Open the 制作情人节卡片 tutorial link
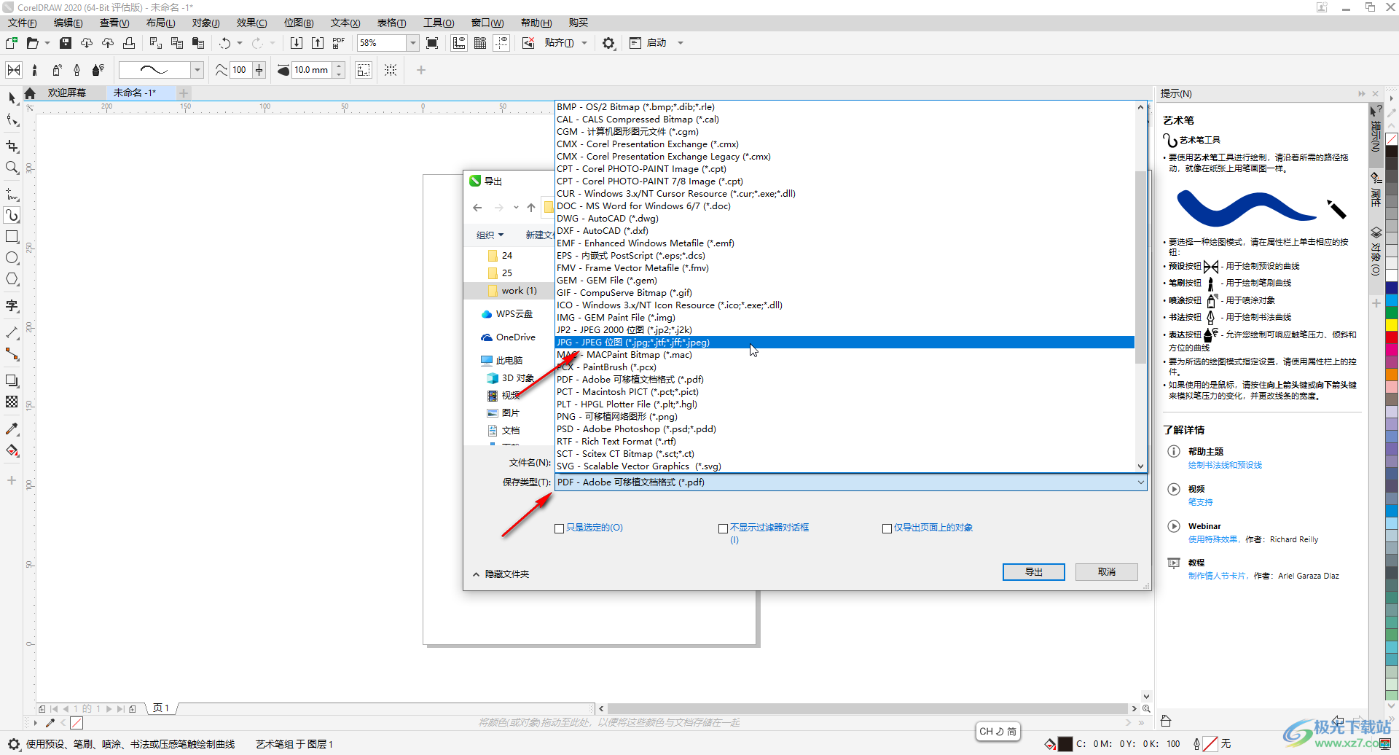Screen dimensions: 1399x755 click(1217, 576)
